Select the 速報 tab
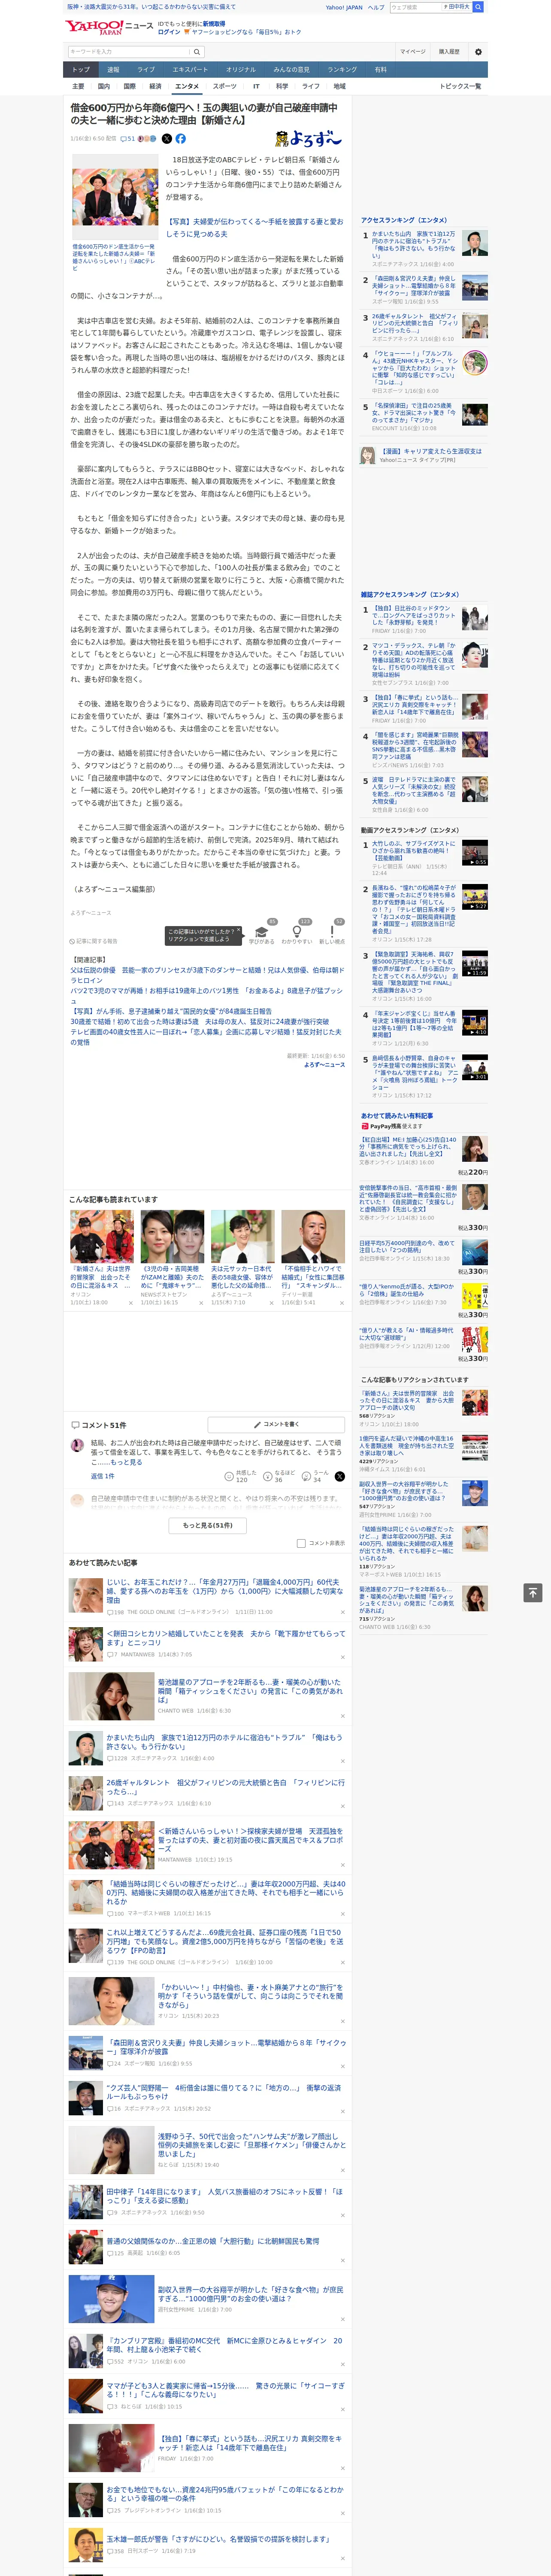Viewport: 551px width, 2576px height. pyautogui.click(x=113, y=70)
